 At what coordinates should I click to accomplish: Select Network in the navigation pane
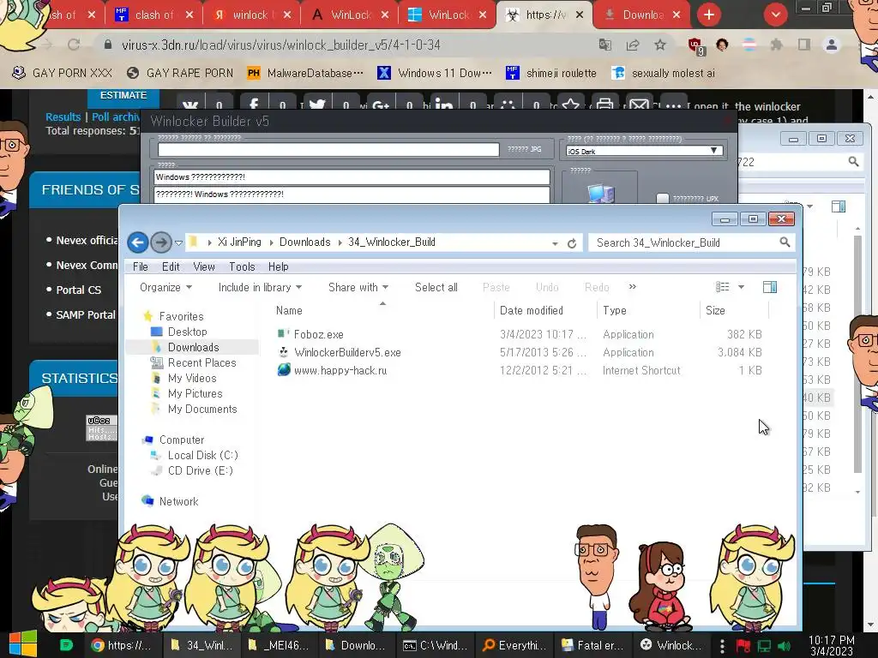point(178,501)
